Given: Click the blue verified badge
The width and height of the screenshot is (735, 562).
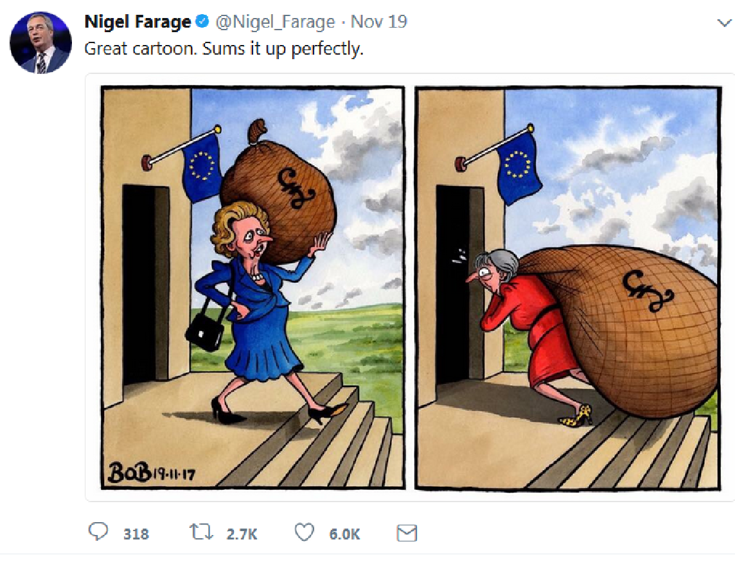Looking at the screenshot, I should coord(202,21).
